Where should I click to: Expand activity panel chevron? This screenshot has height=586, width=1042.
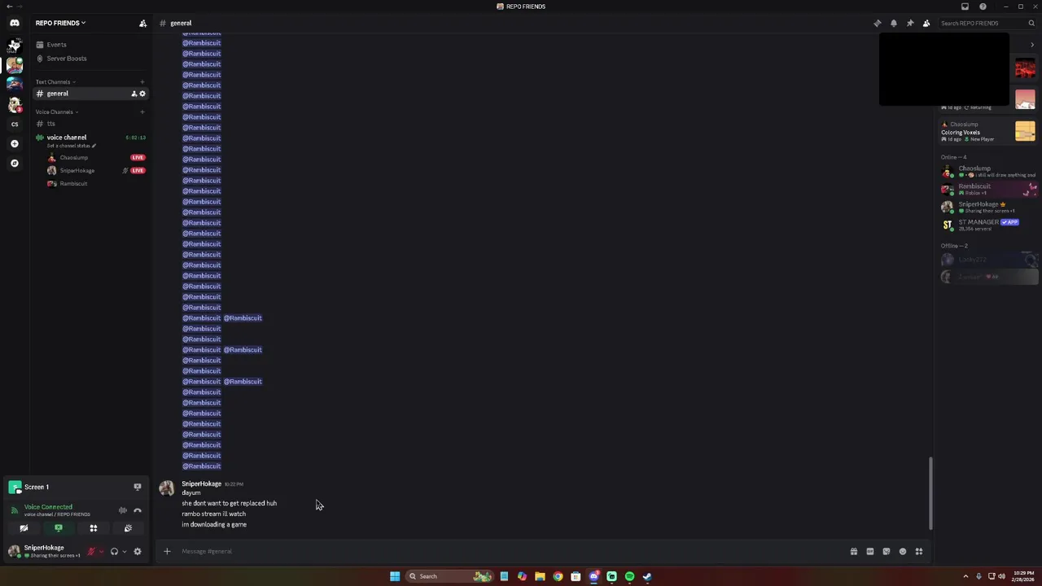[x=1032, y=45]
